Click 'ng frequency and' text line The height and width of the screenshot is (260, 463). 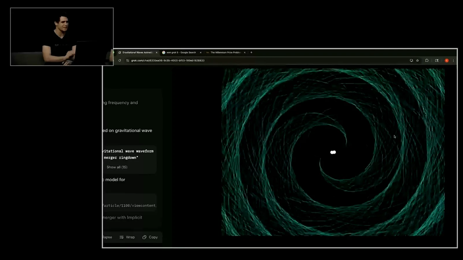[120, 103]
